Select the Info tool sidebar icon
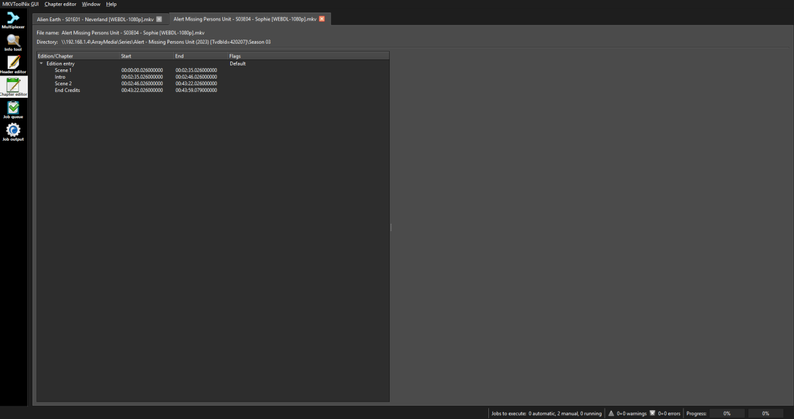 [13, 41]
